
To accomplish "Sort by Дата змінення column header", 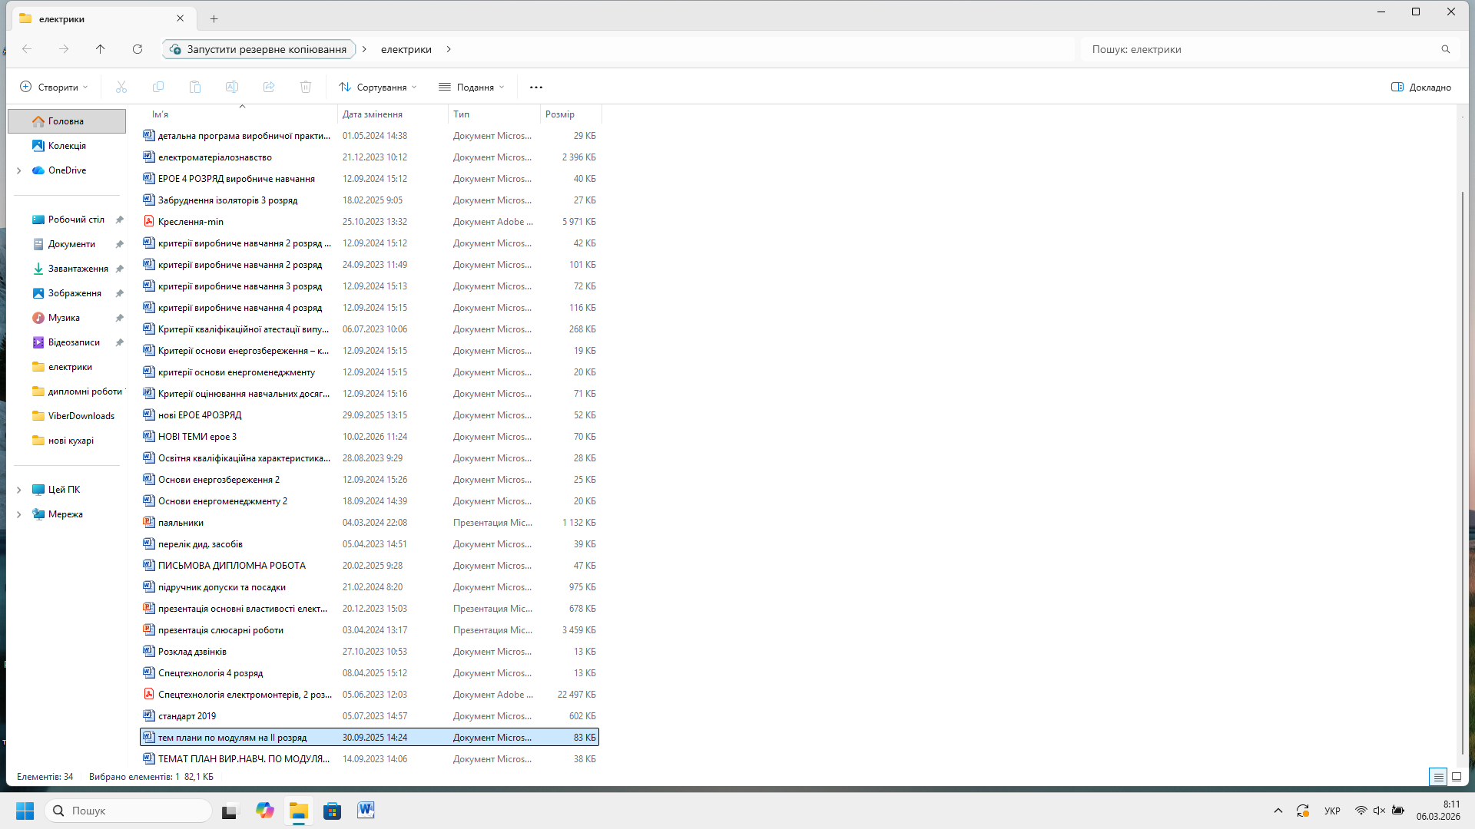I will (373, 114).
